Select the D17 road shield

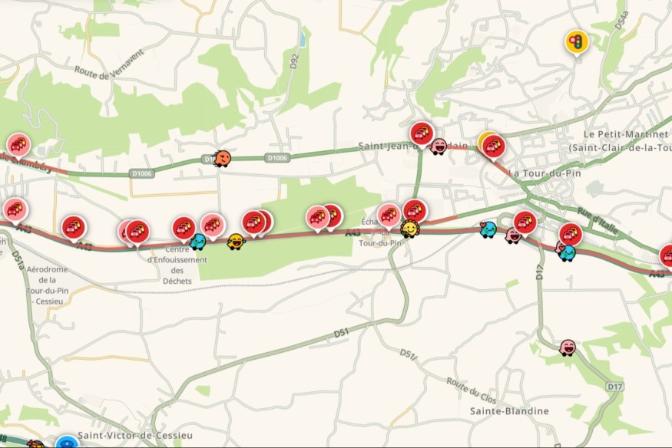tap(614, 387)
